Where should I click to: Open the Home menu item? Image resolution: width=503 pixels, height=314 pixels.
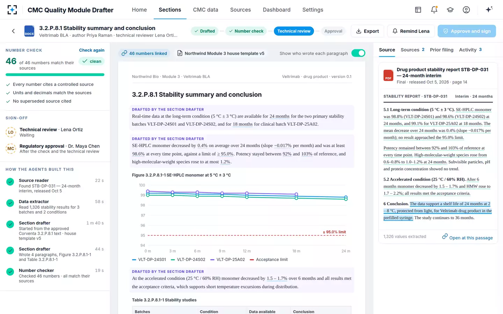coord(139,10)
